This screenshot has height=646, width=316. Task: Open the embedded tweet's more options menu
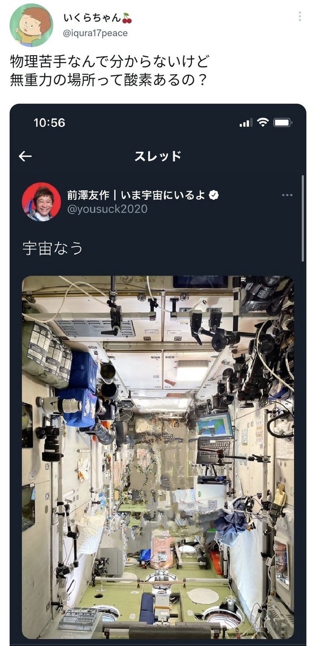287,195
